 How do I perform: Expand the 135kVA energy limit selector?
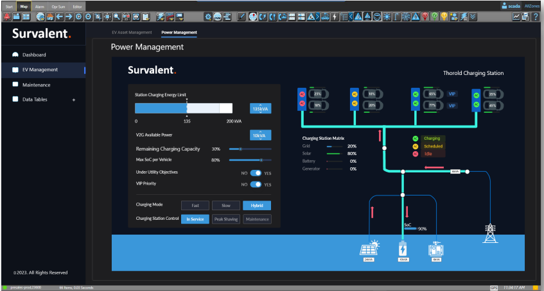tap(260, 108)
